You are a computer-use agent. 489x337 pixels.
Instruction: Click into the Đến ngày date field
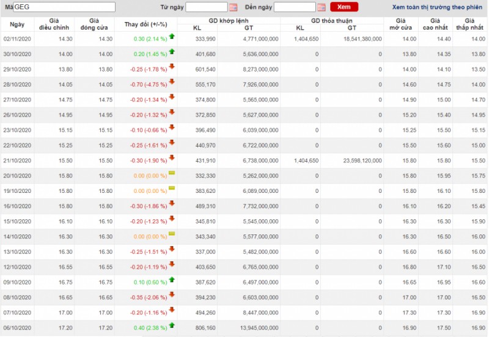[295, 7]
